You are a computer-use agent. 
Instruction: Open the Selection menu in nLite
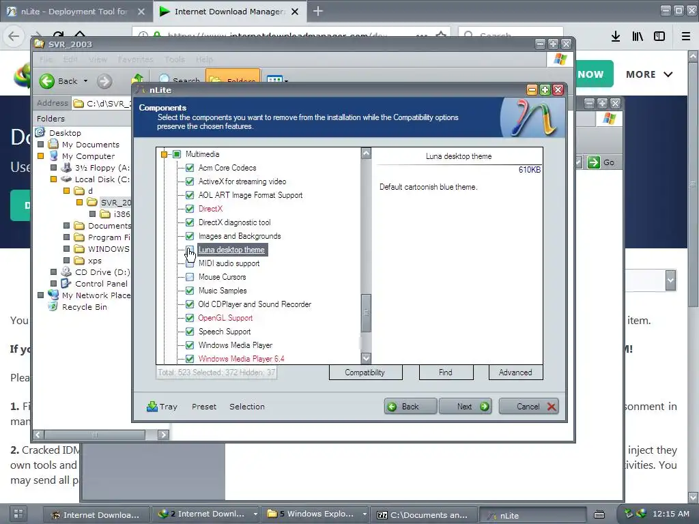pyautogui.click(x=247, y=407)
